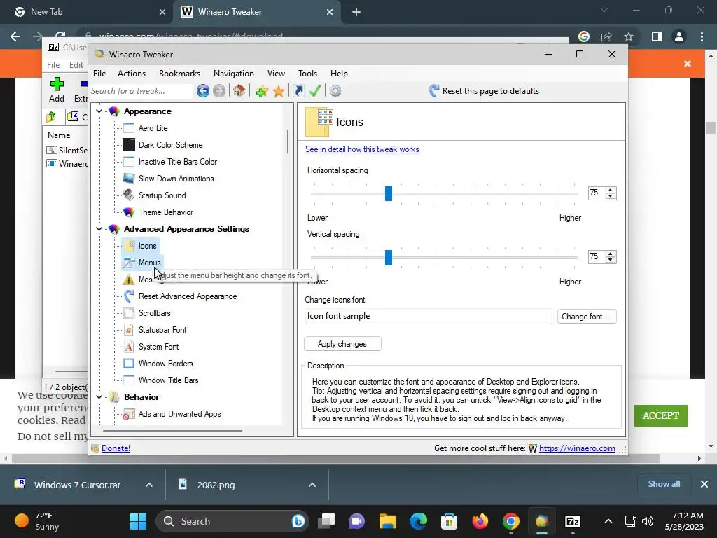Open the View menu
This screenshot has height=538, width=717.
pyautogui.click(x=276, y=74)
